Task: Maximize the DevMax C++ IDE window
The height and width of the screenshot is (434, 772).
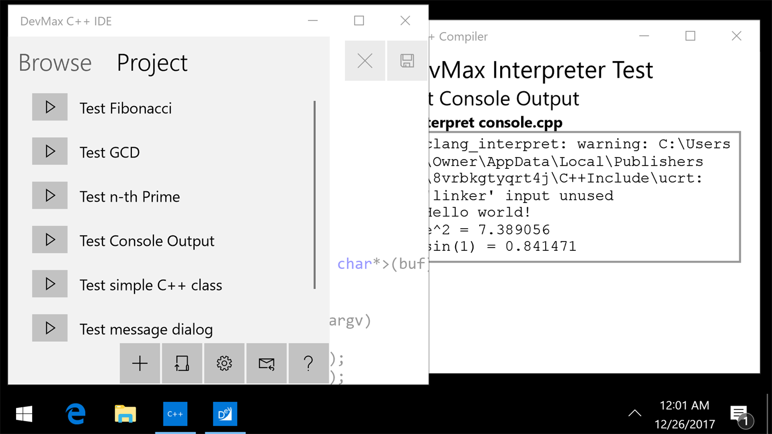Action: click(359, 21)
